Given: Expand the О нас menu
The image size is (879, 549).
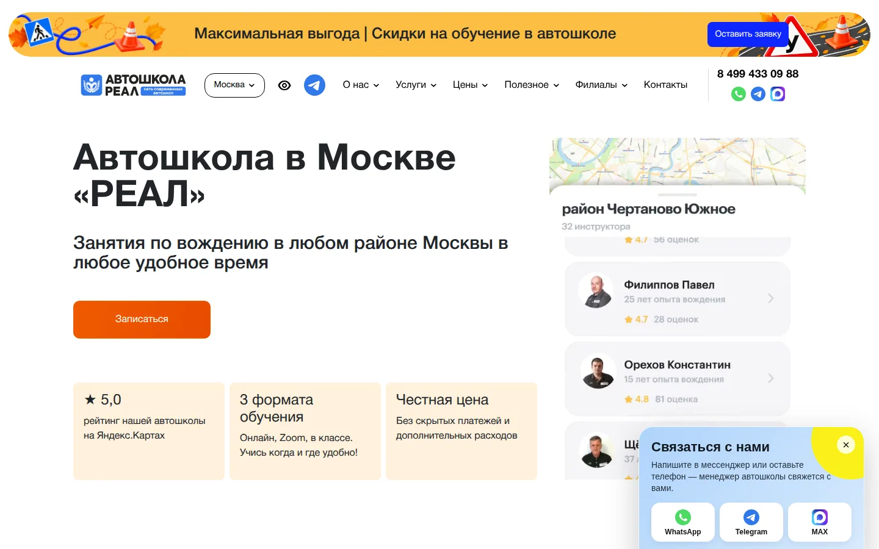Looking at the screenshot, I should tap(361, 85).
